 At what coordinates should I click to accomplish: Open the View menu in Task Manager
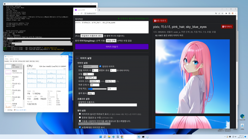pyautogui.click(x=17, y=59)
